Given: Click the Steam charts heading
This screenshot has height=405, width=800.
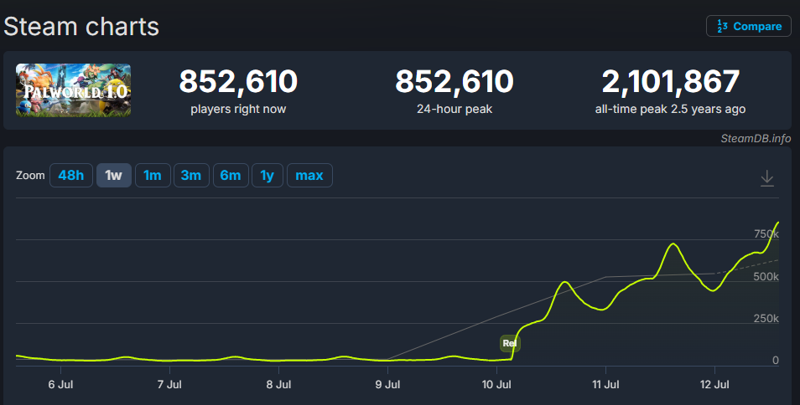Looking at the screenshot, I should tap(81, 27).
